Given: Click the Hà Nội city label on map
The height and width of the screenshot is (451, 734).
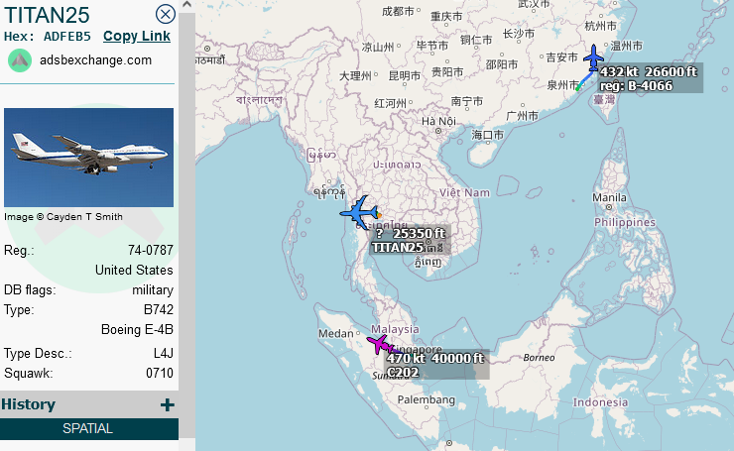Looking at the screenshot, I should point(438,121).
